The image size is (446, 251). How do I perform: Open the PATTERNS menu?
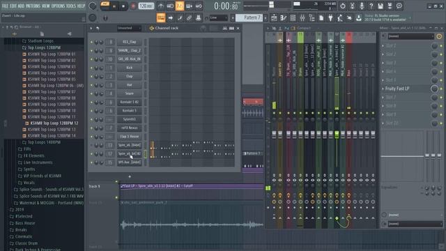[x=33, y=6]
